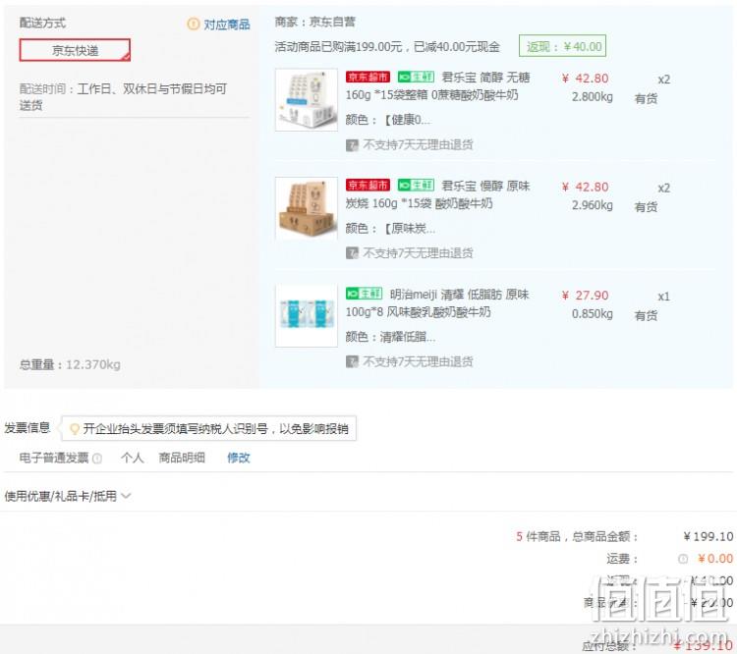Open the 明治meiji 清耀 yogurt thumbnail
737x654 pixels.
pyautogui.click(x=307, y=316)
